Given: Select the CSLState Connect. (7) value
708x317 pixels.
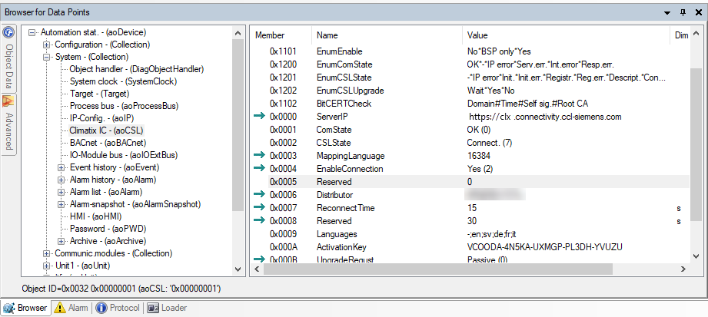Looking at the screenshot, I should coord(490,143).
